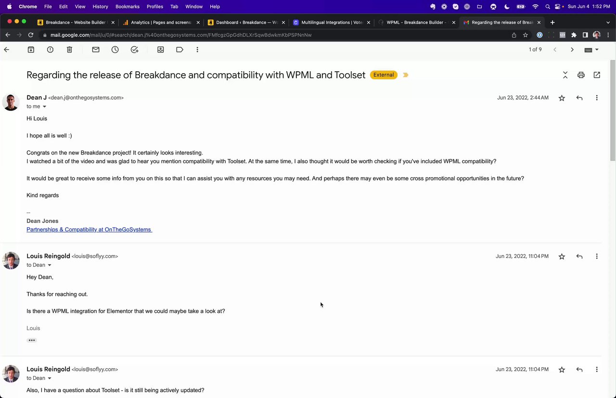616x398 pixels.
Task: Open the input tools keyboard dropdown
Action: (591, 50)
